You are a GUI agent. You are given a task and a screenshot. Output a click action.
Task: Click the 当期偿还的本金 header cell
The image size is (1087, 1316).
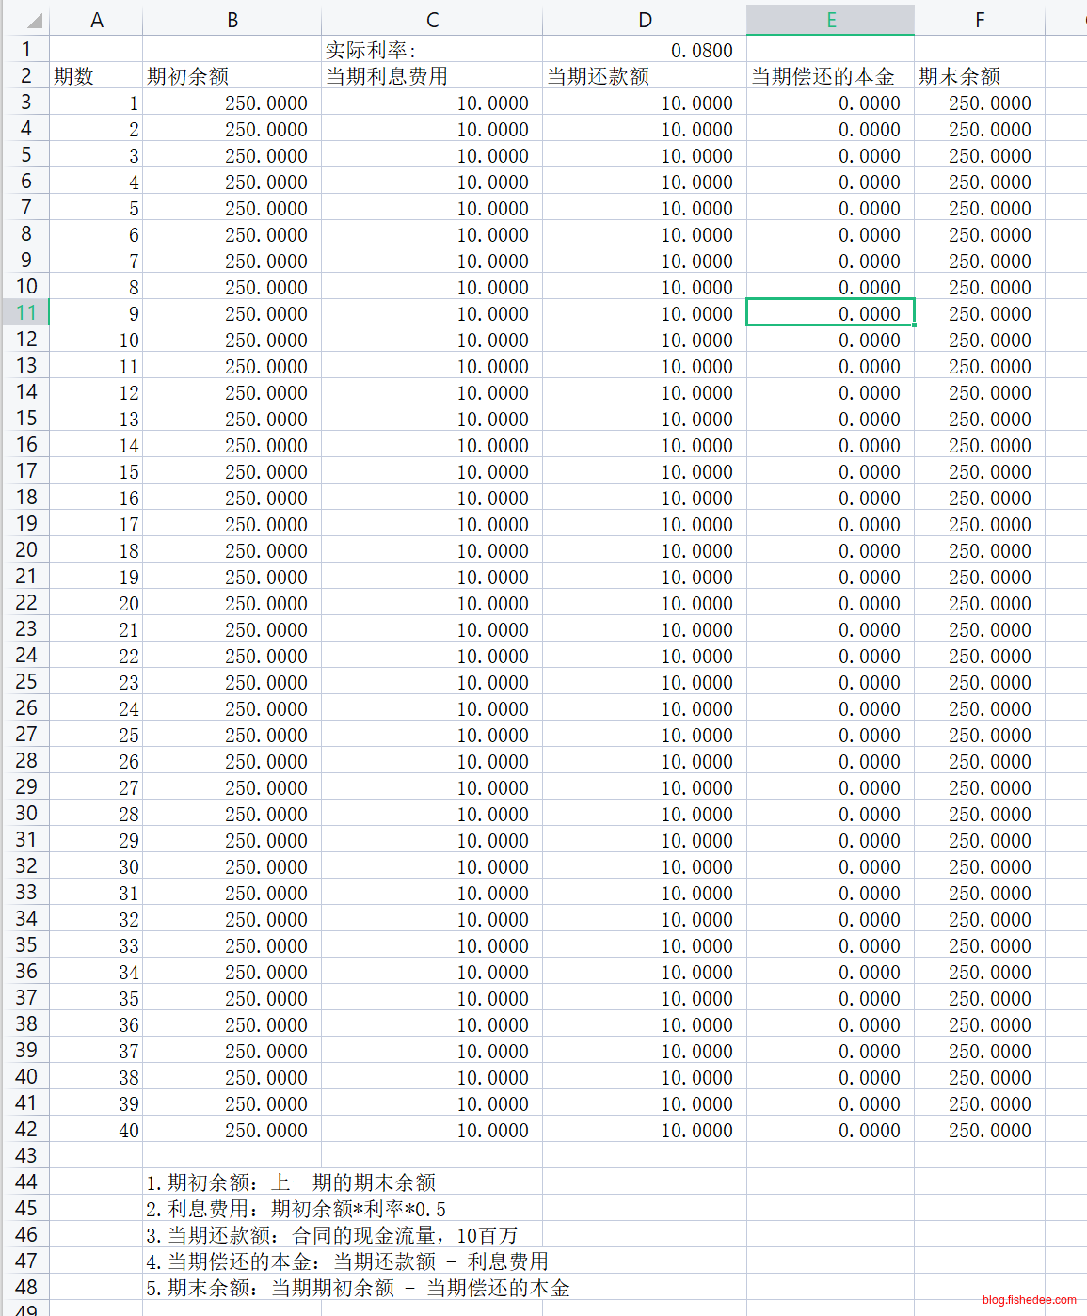click(x=830, y=76)
